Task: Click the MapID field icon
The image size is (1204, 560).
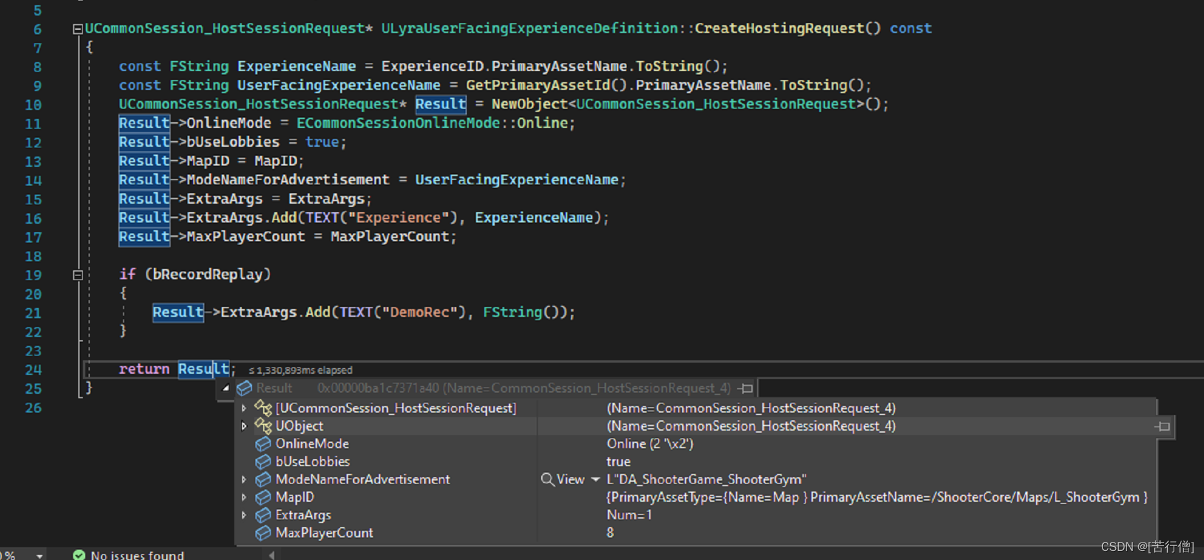Action: pyautogui.click(x=263, y=497)
